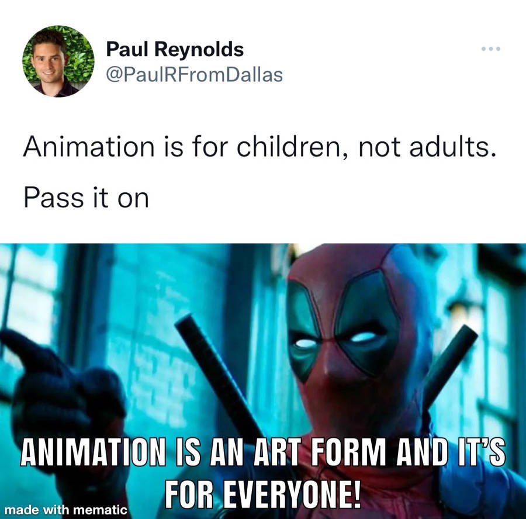Click the "FOR EVERYONE!" caption line
The width and height of the screenshot is (526, 519).
point(263,494)
